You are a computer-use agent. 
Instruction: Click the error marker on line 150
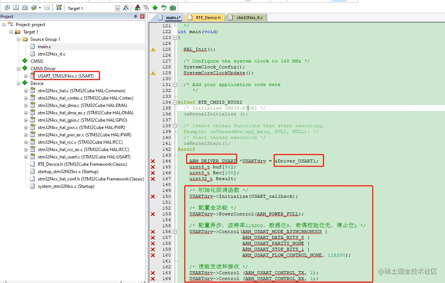[153, 196]
